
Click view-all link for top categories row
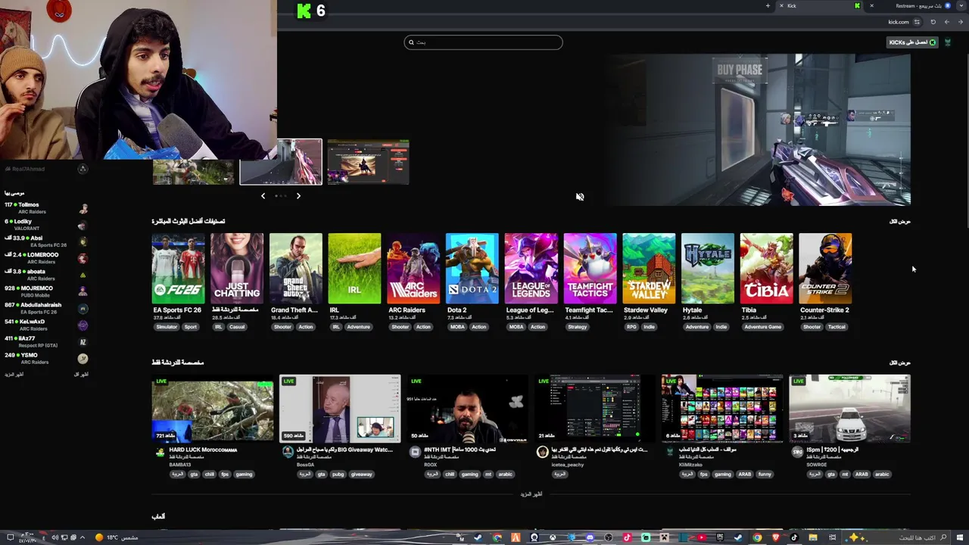pos(899,222)
